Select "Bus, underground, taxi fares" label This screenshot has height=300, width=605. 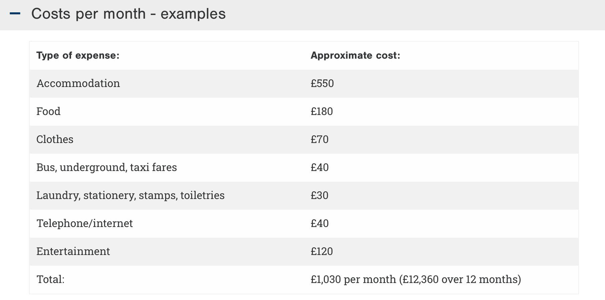click(x=106, y=167)
